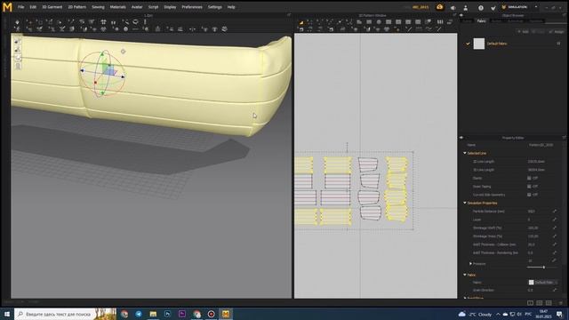The height and width of the screenshot is (320, 569).
Task: Click the Default Fabric color swatch in Object Browser
Action: click(479, 44)
